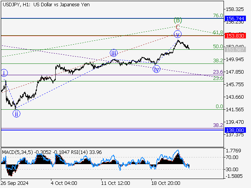Select the gray 151.587 current price tag
The width and height of the screenshot is (251, 188).
point(235,49)
